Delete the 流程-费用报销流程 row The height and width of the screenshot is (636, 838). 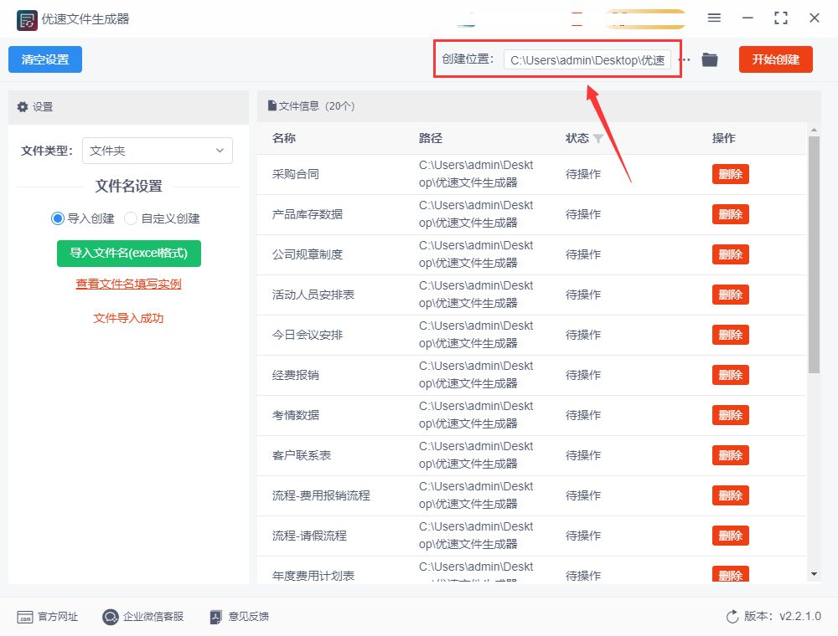[x=731, y=495]
